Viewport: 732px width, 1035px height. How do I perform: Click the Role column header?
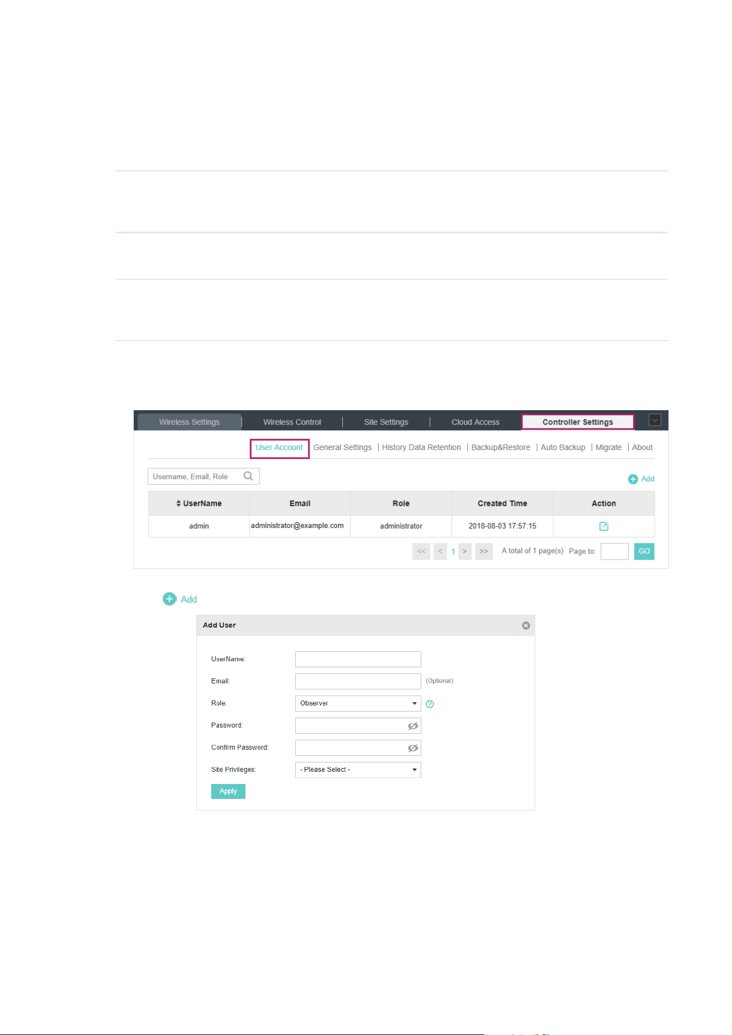click(x=401, y=503)
